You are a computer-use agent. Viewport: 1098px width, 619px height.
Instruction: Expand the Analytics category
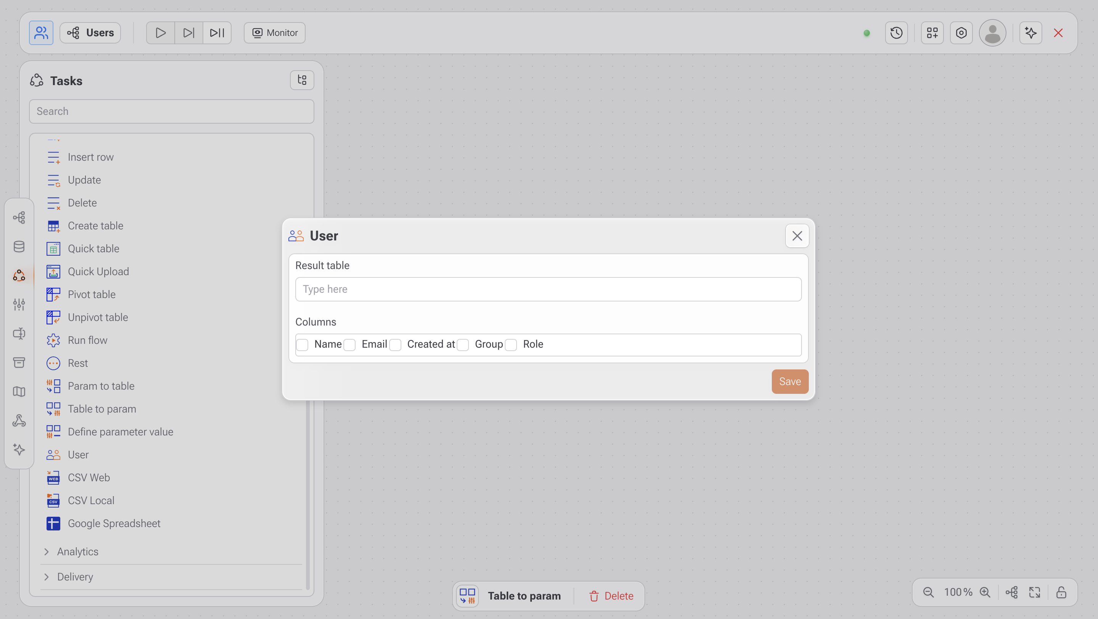coord(77,552)
